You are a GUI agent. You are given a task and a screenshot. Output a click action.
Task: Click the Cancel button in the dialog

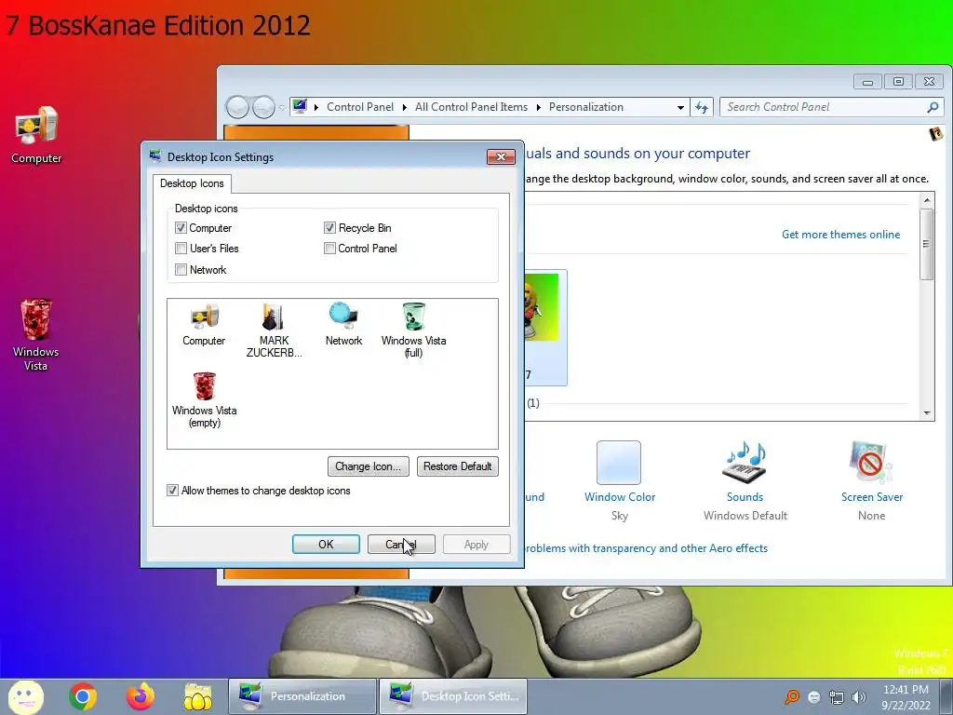tap(401, 544)
